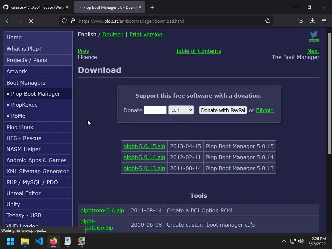
Task: Open the Firefox hamburger menu
Action: pyautogui.click(x=324, y=21)
